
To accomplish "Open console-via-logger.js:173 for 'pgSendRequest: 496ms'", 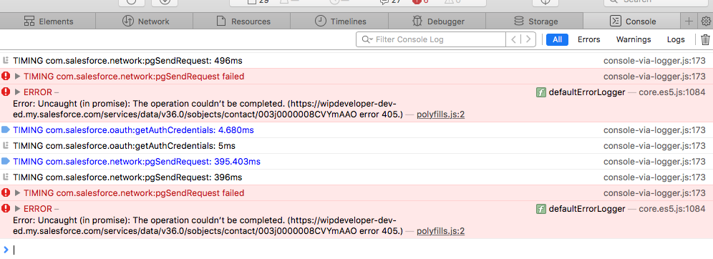I will tap(655, 60).
